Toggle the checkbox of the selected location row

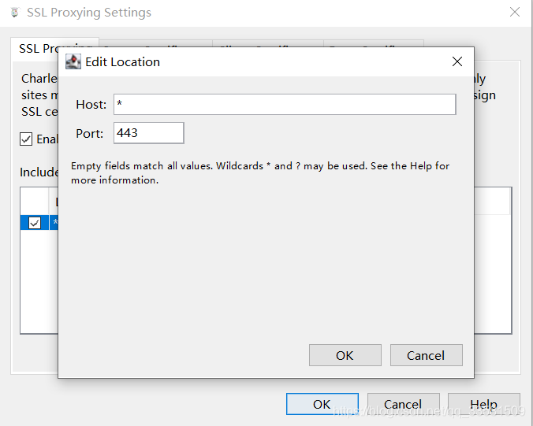(35, 223)
